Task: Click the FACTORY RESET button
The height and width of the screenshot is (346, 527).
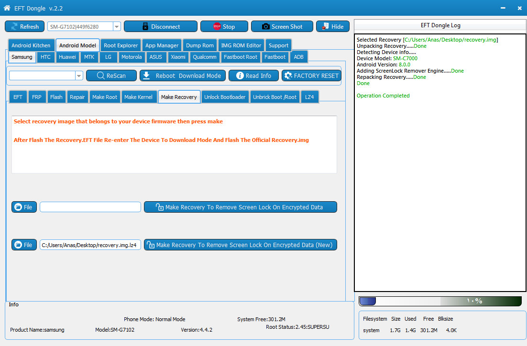Action: pyautogui.click(x=311, y=76)
